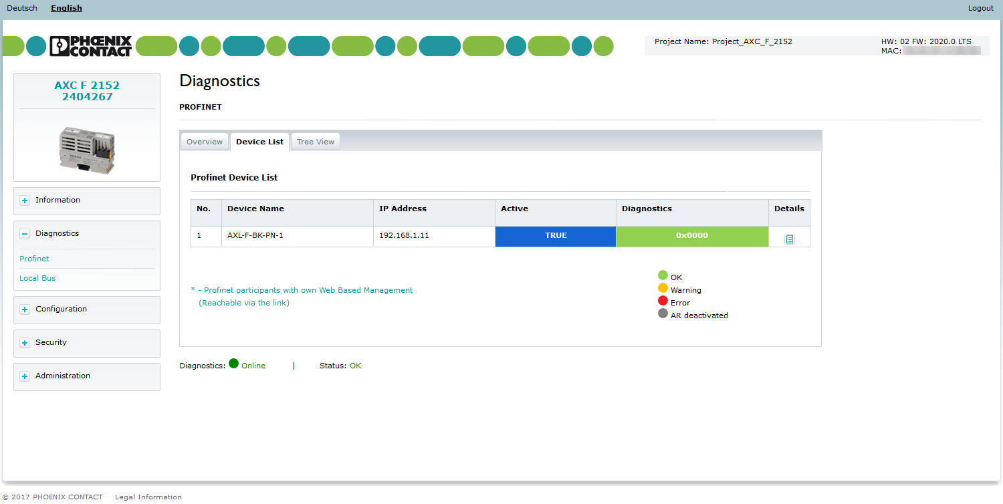Click the blue TRUE active cell
This screenshot has width=1003, height=504.
click(556, 237)
